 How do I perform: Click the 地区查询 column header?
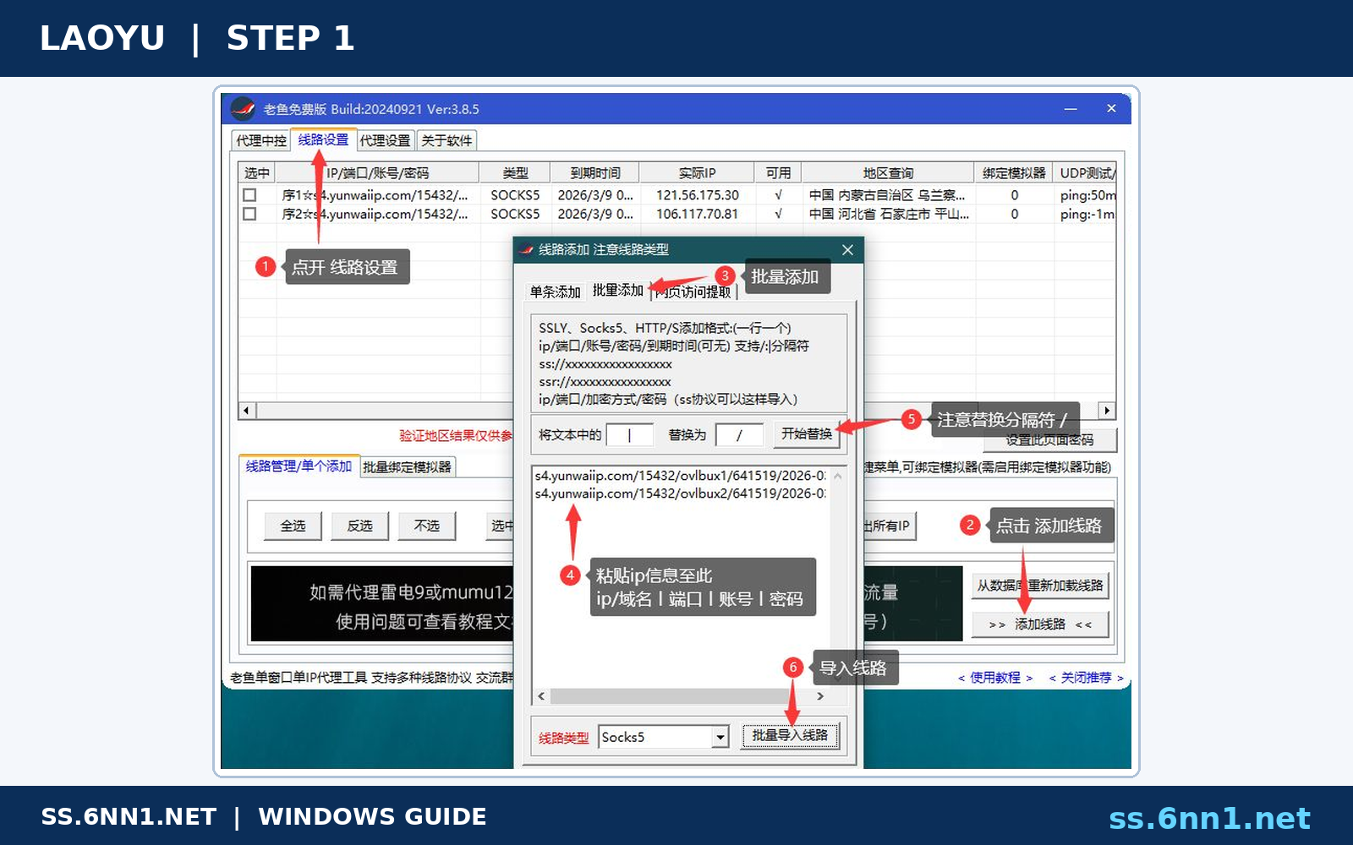point(888,172)
